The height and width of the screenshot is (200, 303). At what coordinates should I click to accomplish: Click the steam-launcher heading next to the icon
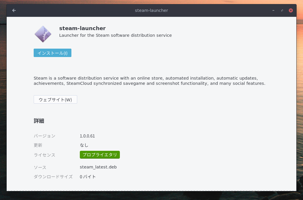[x=82, y=28]
